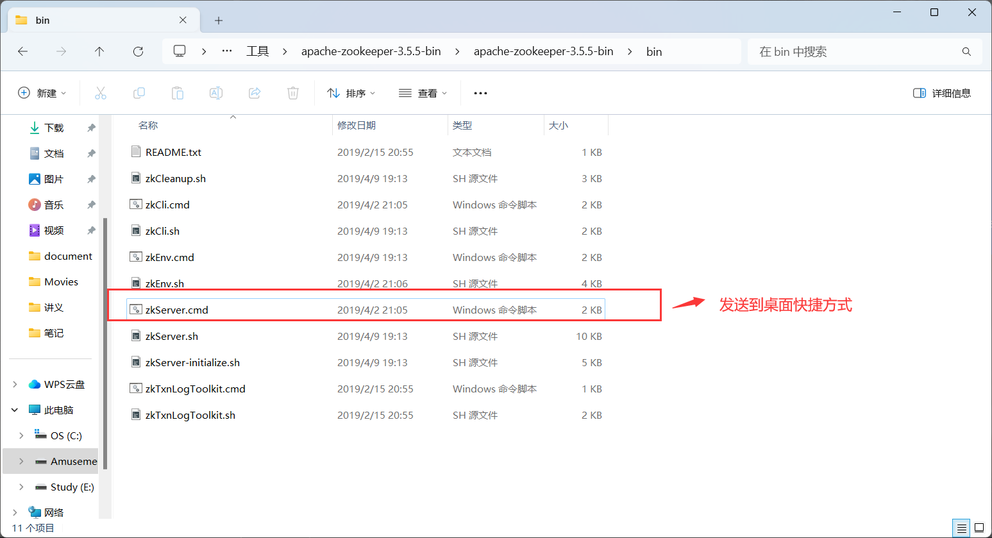Go back with the left arrow
The image size is (992, 538).
tap(23, 51)
